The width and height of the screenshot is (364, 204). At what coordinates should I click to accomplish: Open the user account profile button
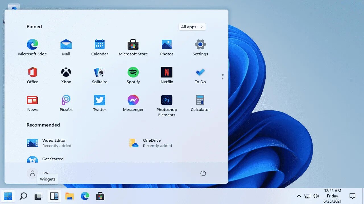(32, 173)
